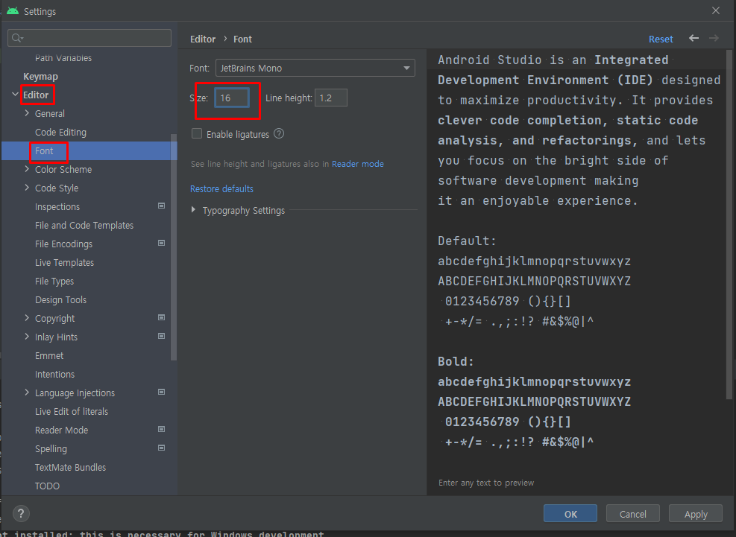Expand the Language Injections node
Image resolution: width=736 pixels, height=537 pixels.
click(x=27, y=393)
